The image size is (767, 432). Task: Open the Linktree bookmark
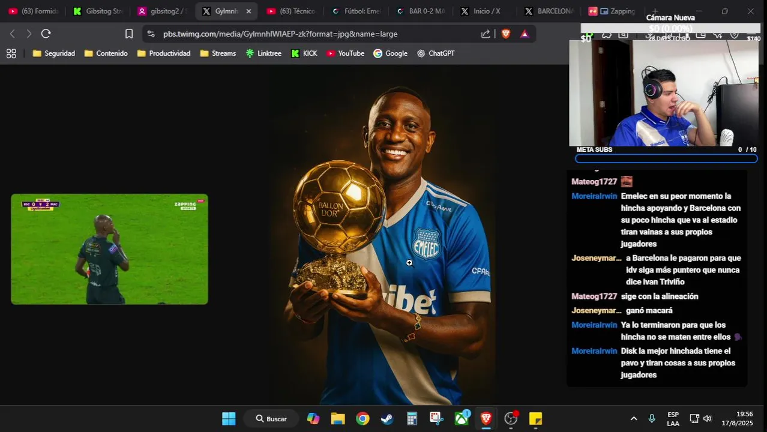tap(263, 53)
